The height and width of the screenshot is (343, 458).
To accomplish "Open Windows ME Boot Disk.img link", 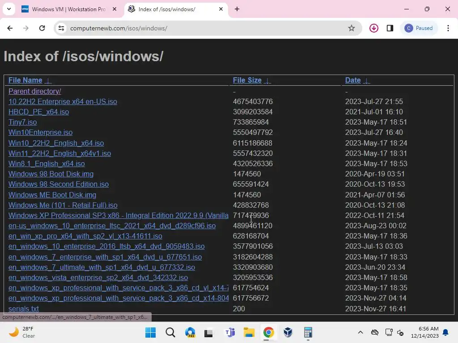I will (x=52, y=195).
